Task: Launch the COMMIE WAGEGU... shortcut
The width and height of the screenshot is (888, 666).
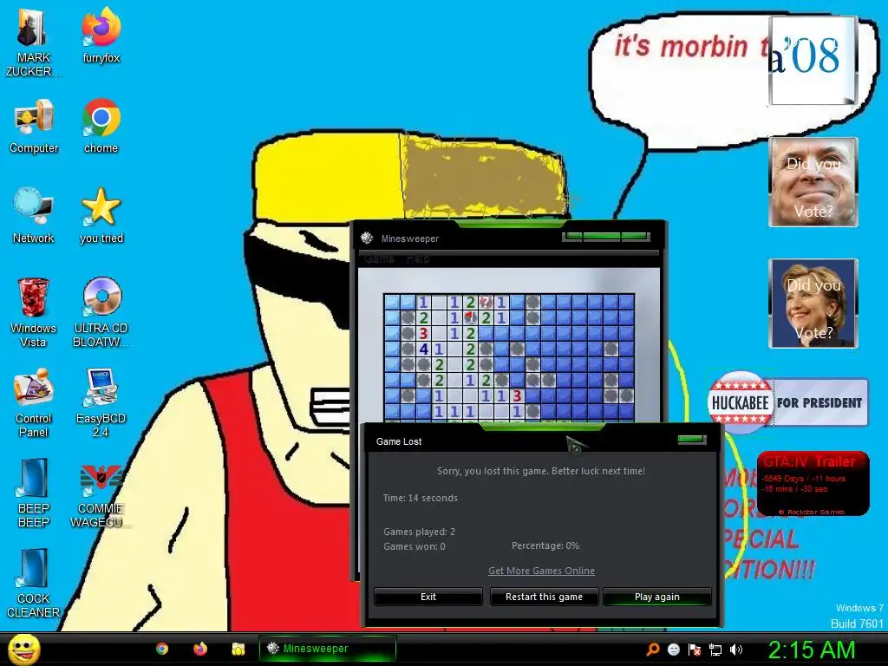Action: [x=100, y=496]
